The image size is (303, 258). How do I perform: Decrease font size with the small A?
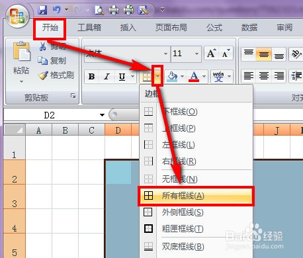(226, 53)
